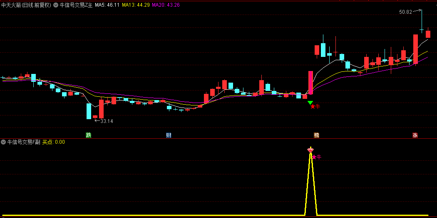Select the 中天火箭(日线.前复权) title
Image resolution: width=437 pixels, height=218 pixels.
tap(26, 5)
